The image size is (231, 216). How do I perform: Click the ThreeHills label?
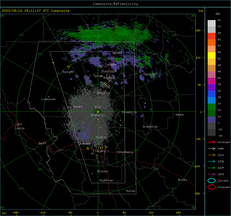(129, 112)
